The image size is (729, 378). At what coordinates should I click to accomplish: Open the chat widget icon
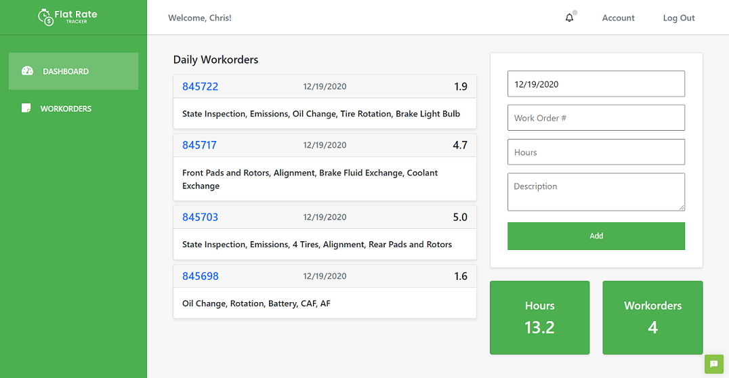coord(713,364)
